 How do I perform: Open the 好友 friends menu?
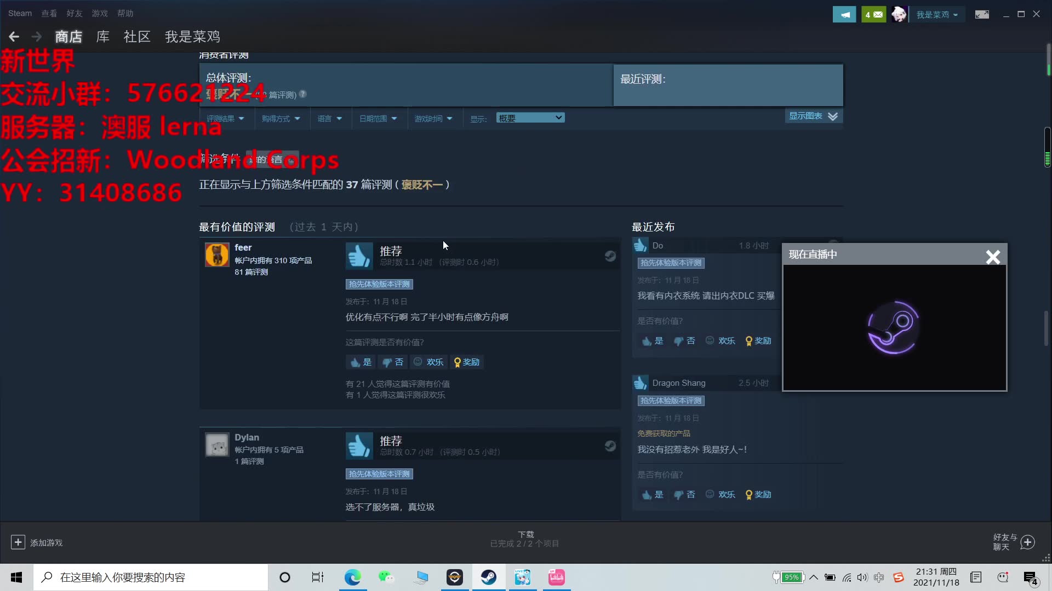click(74, 13)
